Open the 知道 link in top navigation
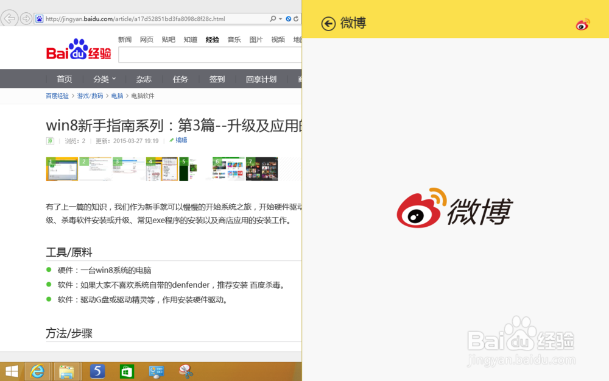 coord(190,40)
